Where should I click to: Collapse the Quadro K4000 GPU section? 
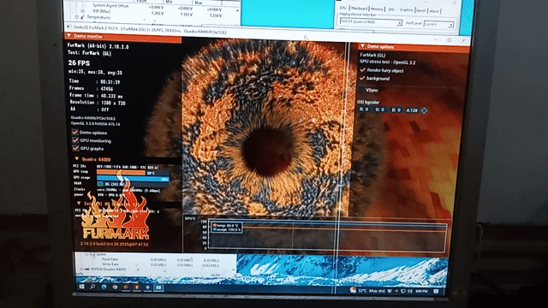pos(76,159)
